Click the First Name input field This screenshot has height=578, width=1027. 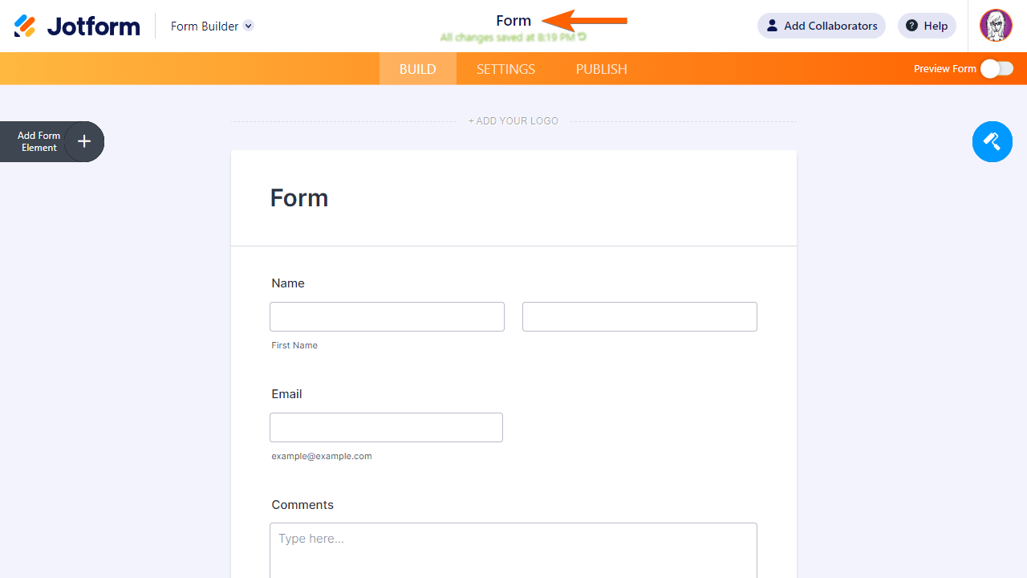387,317
